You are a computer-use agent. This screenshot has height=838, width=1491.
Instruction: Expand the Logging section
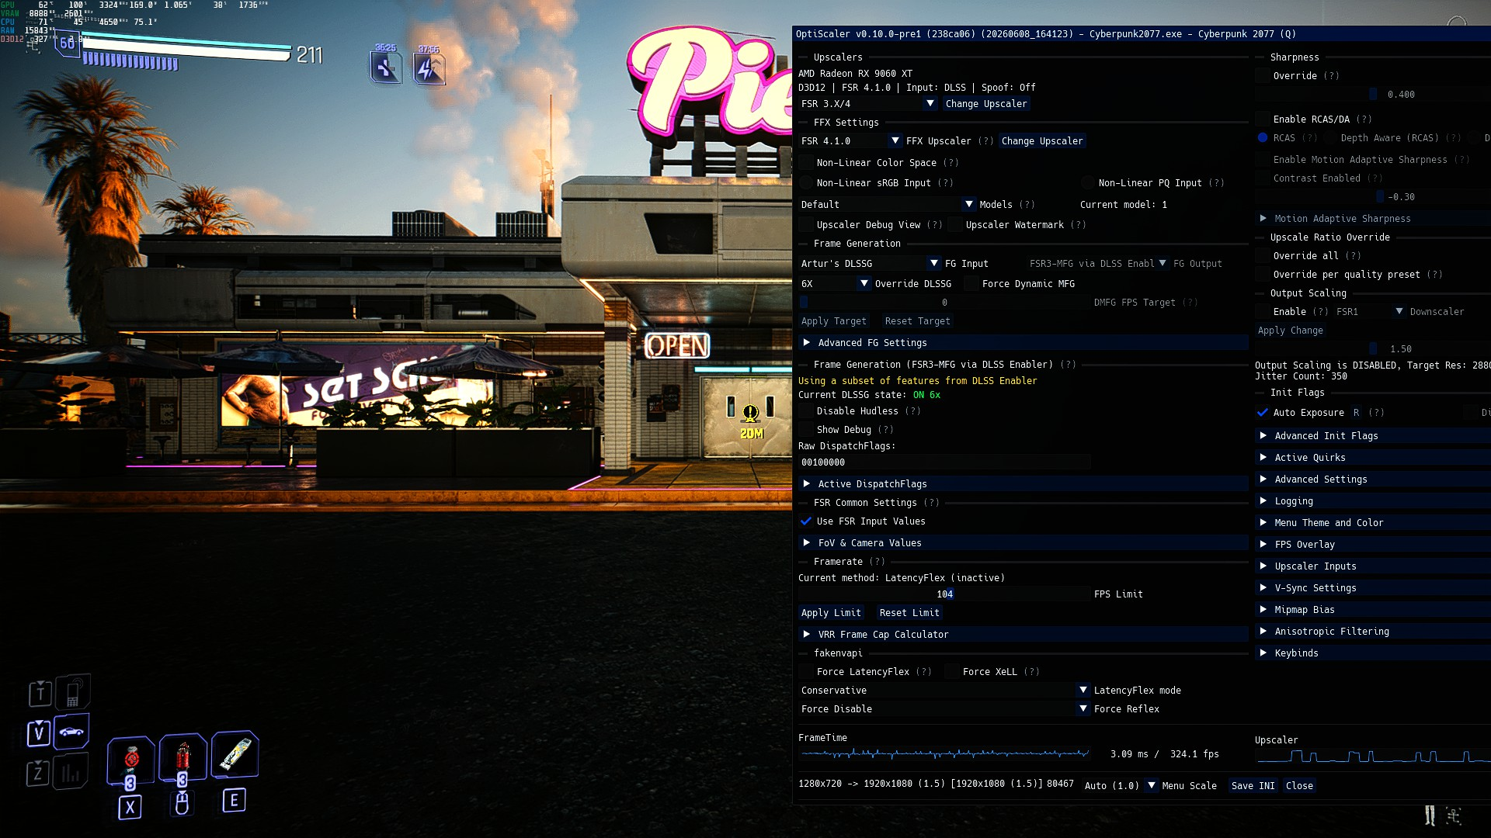(x=1373, y=501)
